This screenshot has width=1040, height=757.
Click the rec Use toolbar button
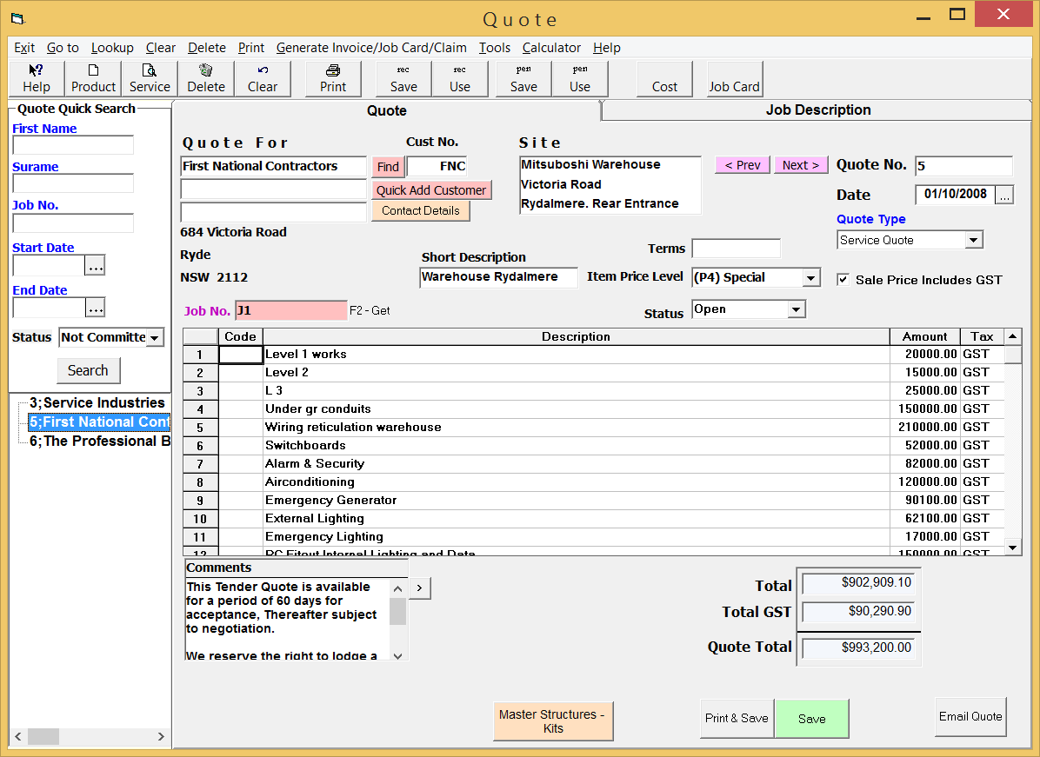coord(460,79)
